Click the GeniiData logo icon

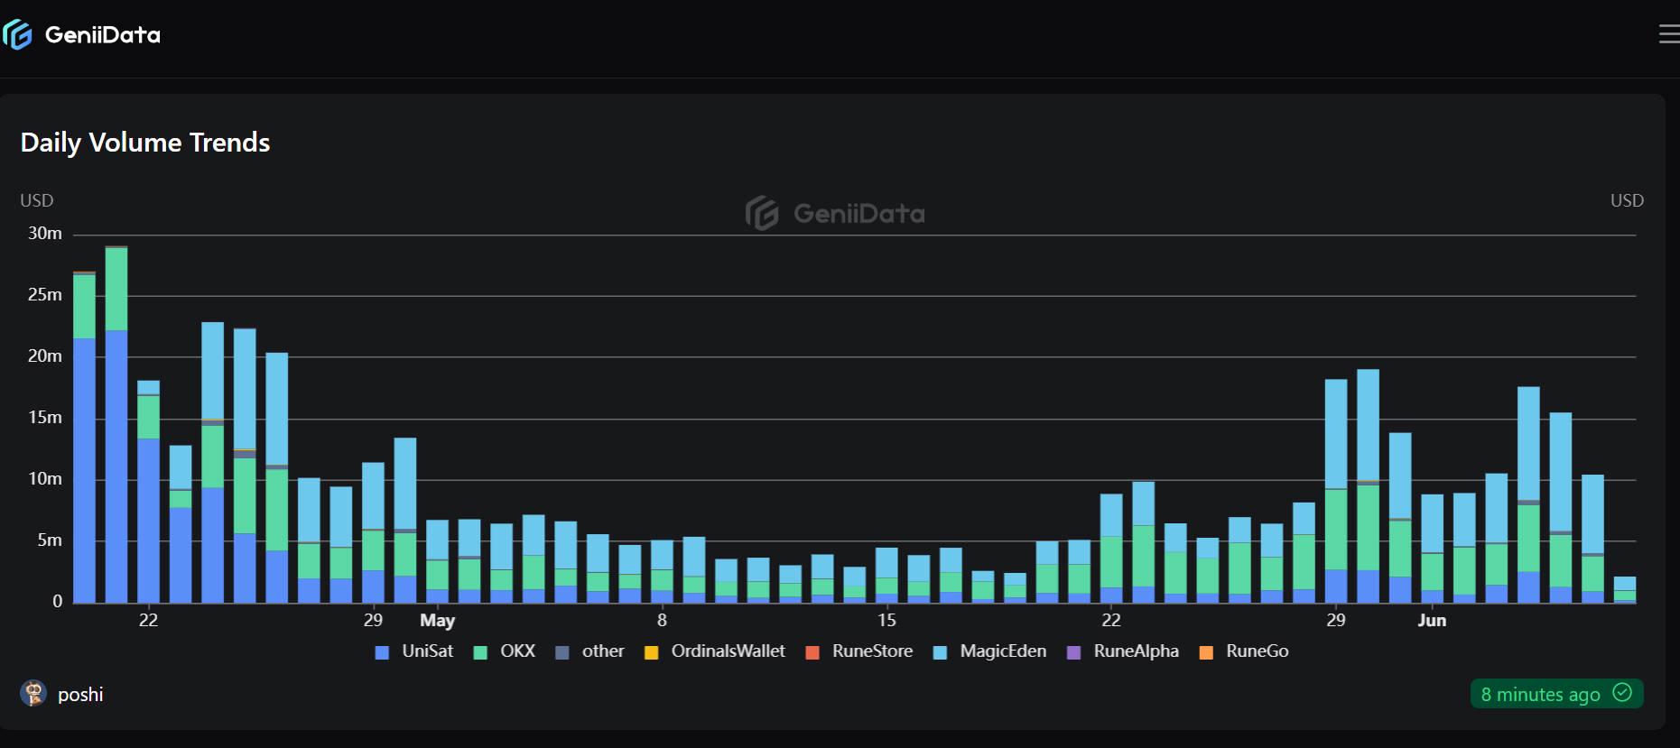(x=18, y=35)
